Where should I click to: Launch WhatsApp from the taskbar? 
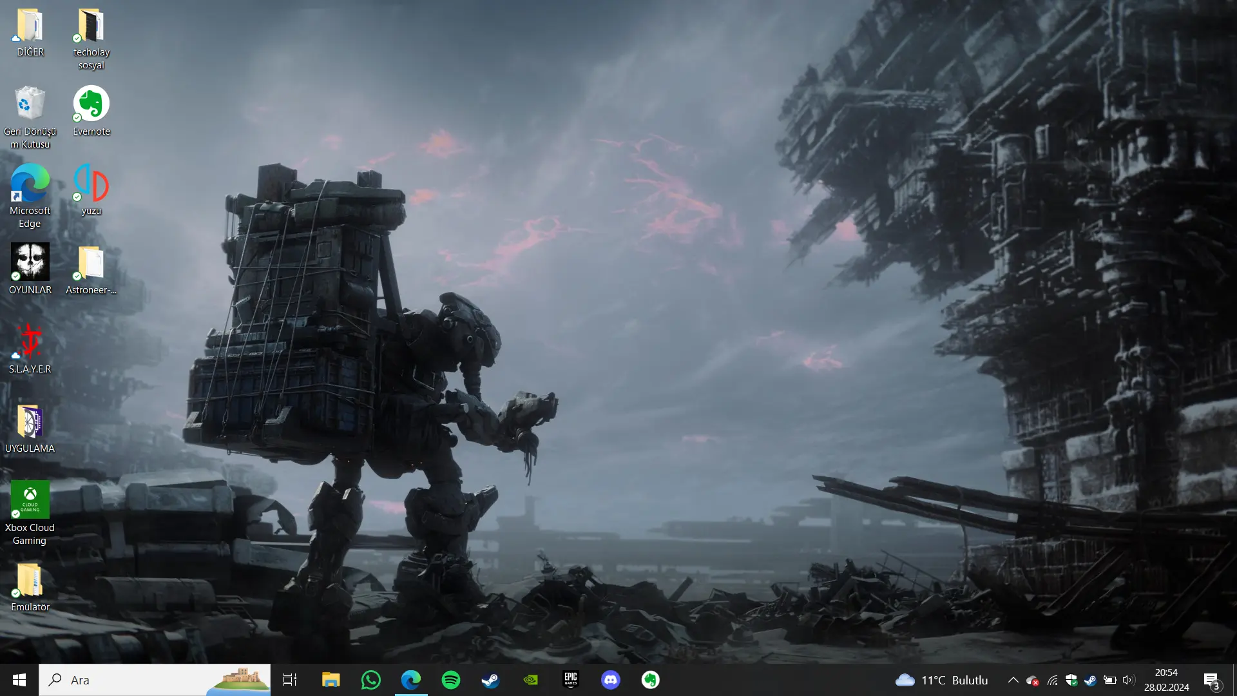tap(371, 680)
